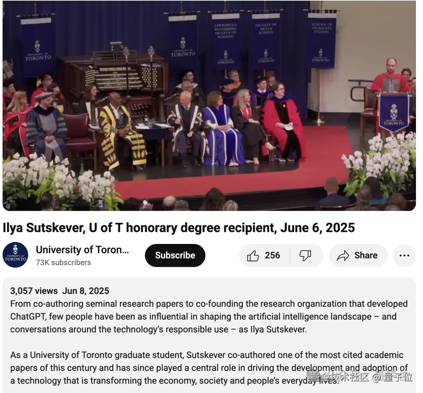
Task: Click the second paragraph about graduate student Sutskever
Action: (209, 368)
